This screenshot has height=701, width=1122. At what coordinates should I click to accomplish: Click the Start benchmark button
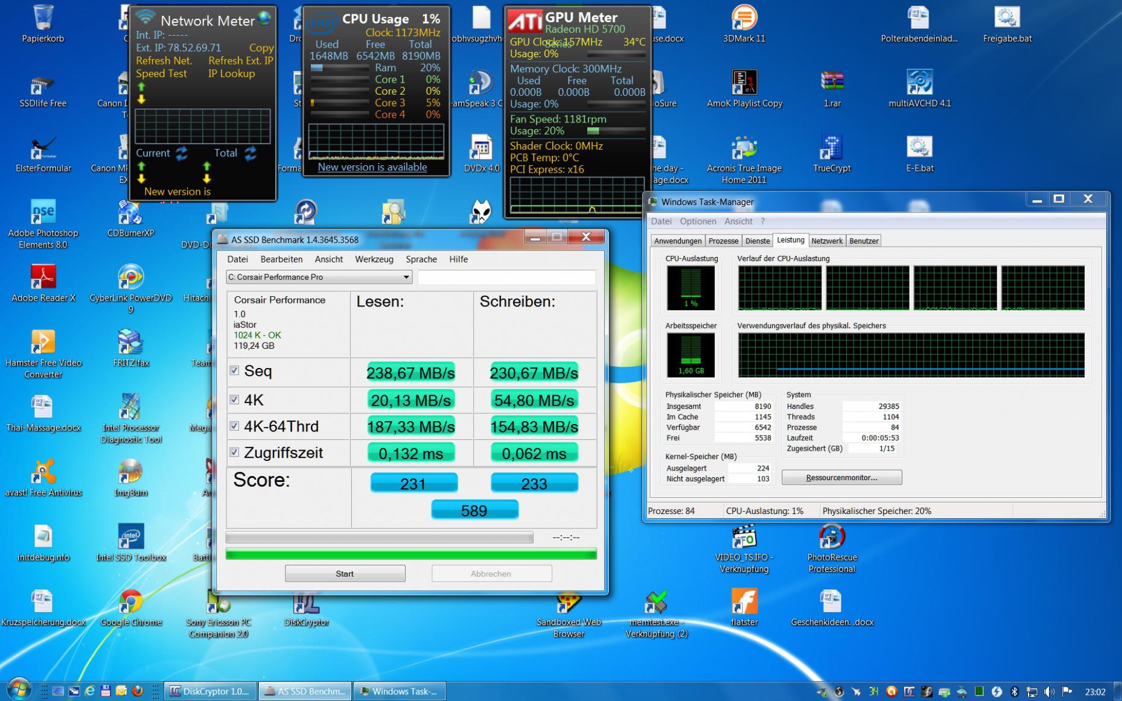click(x=345, y=573)
